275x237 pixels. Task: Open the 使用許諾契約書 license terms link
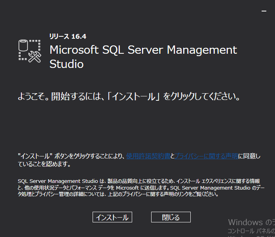pos(148,156)
